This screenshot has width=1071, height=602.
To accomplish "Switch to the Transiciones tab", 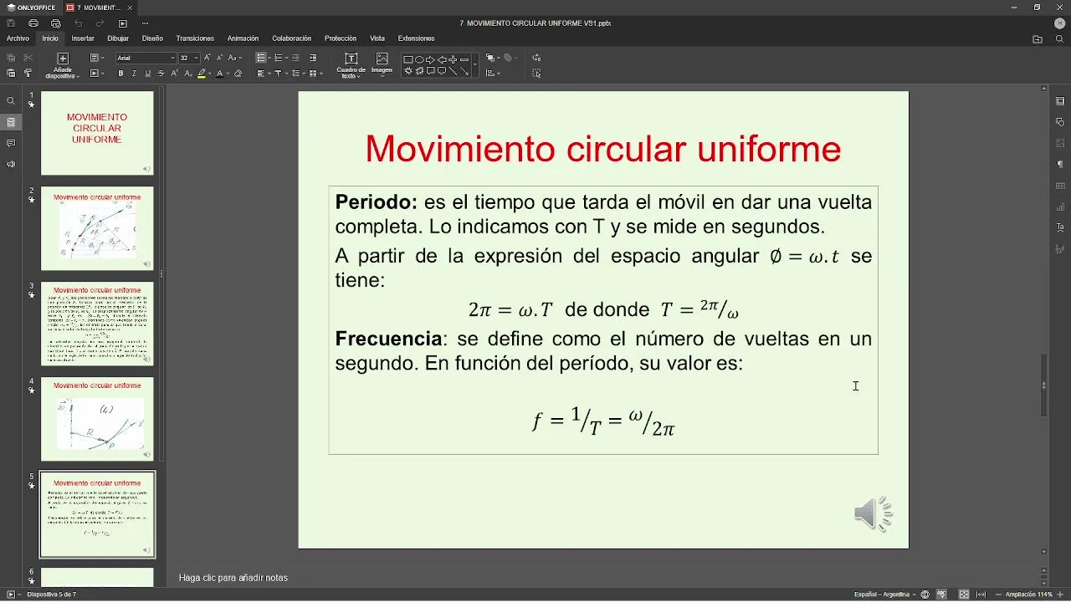I will point(195,38).
